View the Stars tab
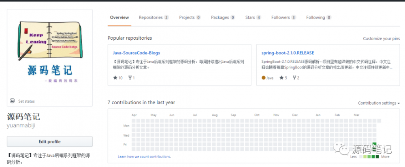 253,17
